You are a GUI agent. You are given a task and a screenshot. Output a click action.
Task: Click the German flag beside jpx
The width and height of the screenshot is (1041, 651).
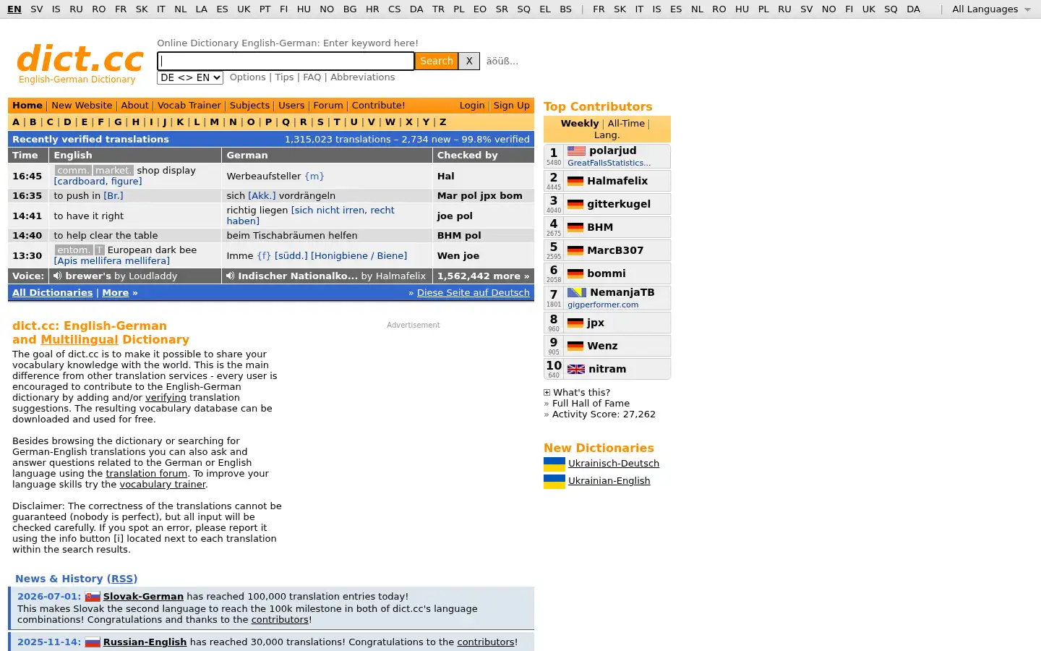pos(575,323)
